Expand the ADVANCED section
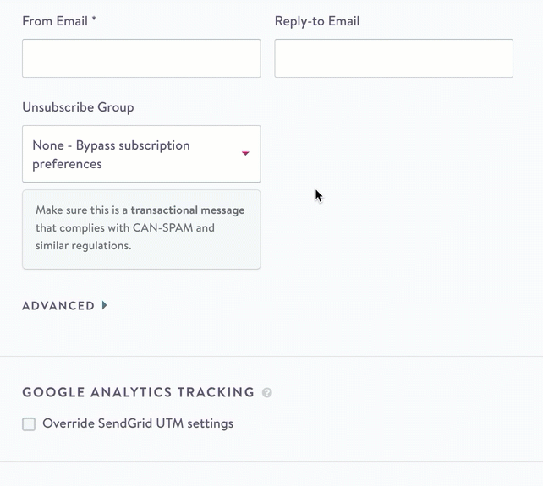The width and height of the screenshot is (543, 486). pos(58,306)
